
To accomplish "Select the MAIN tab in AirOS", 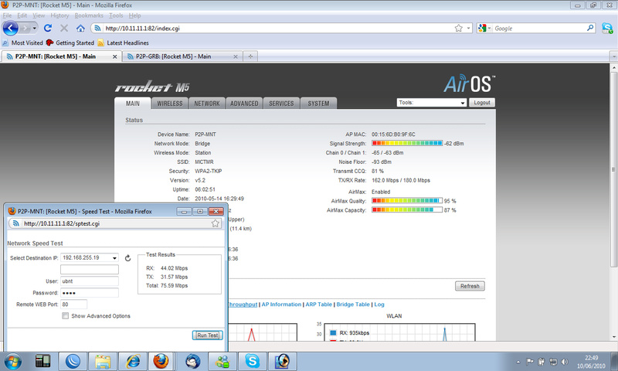I will pos(133,104).
